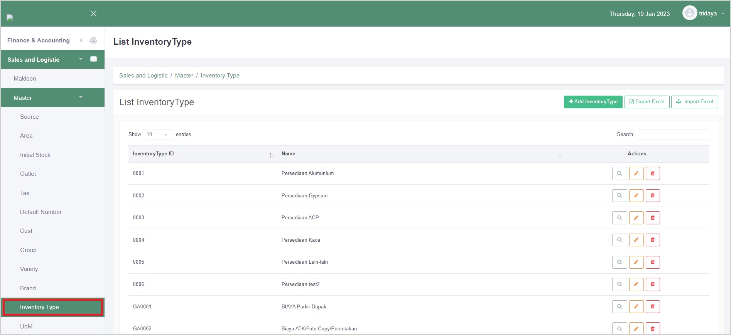Click the view icon for Persediaan Alumunium
The width and height of the screenshot is (731, 335).
pyautogui.click(x=619, y=173)
